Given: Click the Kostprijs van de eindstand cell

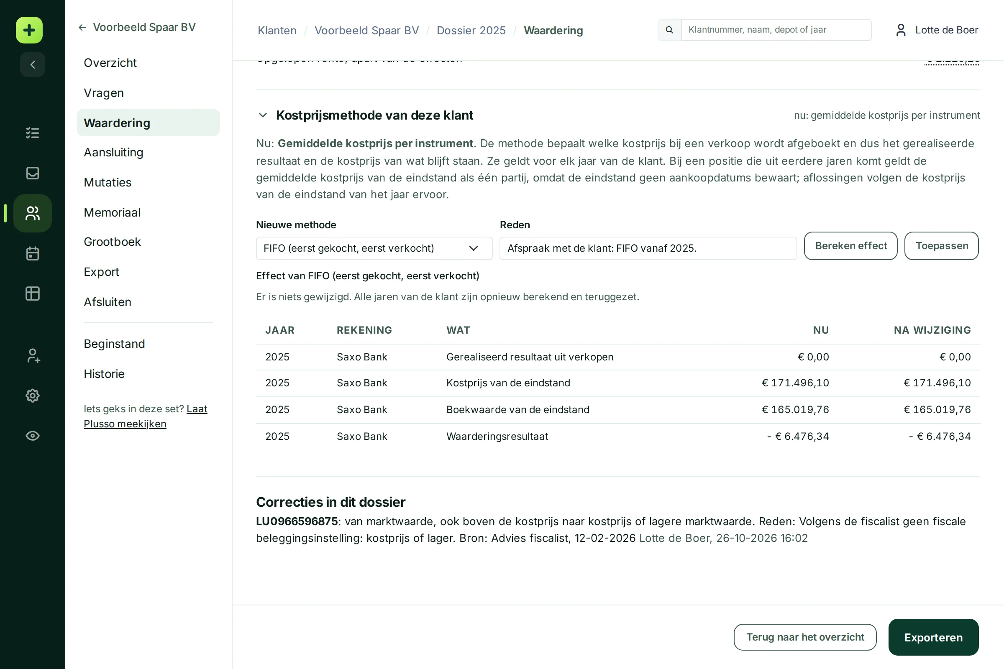Looking at the screenshot, I should [508, 383].
